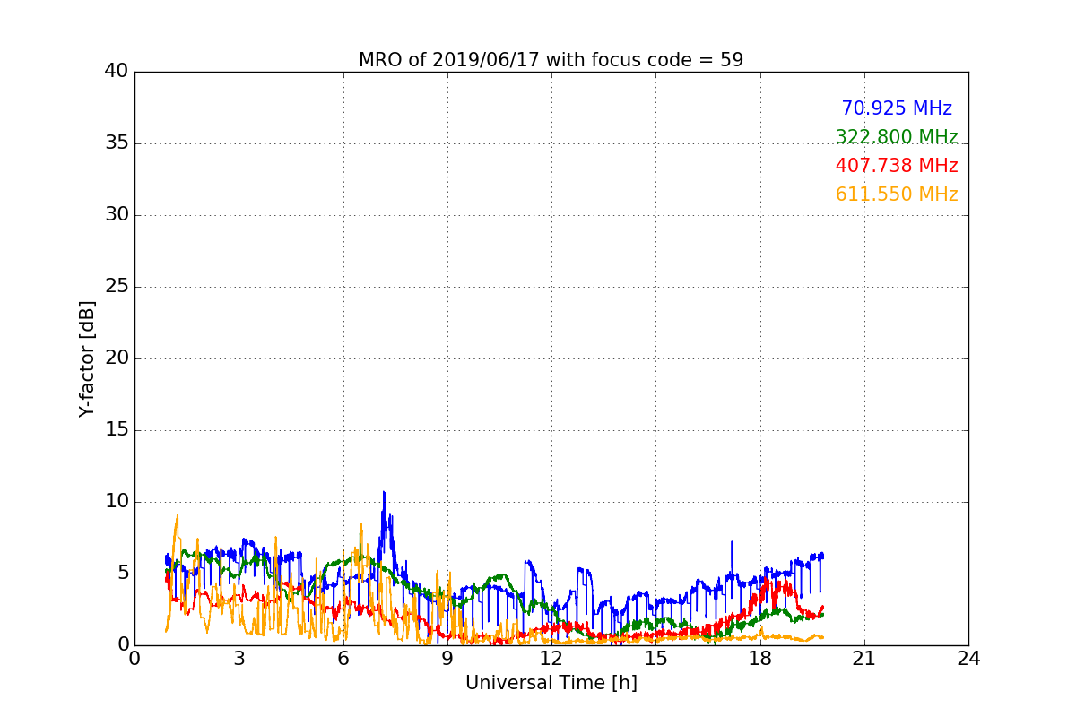This screenshot has height=717, width=1076.
Task: Click the x-axis tick label 12
Action: tap(551, 659)
